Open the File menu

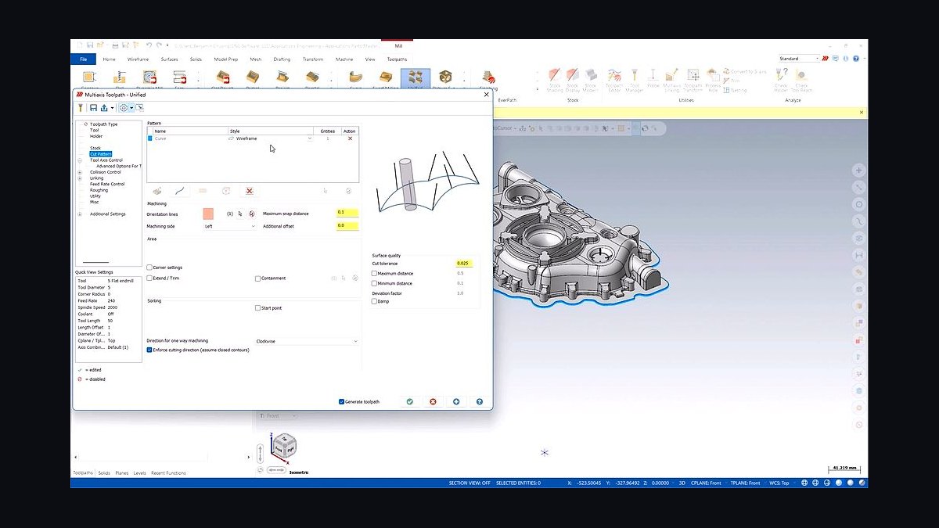pos(83,59)
